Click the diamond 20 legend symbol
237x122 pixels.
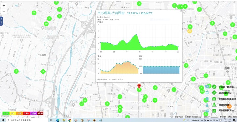pyautogui.click(x=214, y=93)
